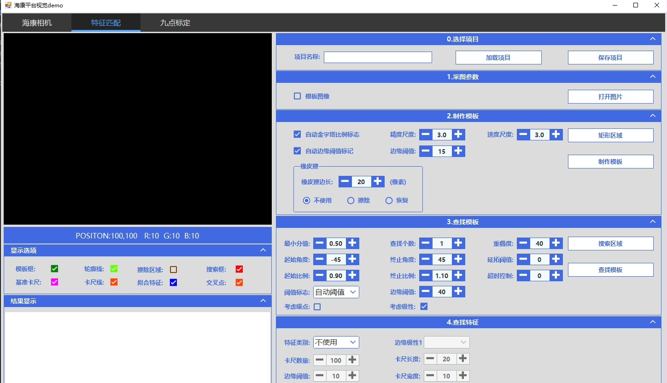Collapse the 0.选择项目 section chevron
The image size is (667, 383).
tap(653, 39)
